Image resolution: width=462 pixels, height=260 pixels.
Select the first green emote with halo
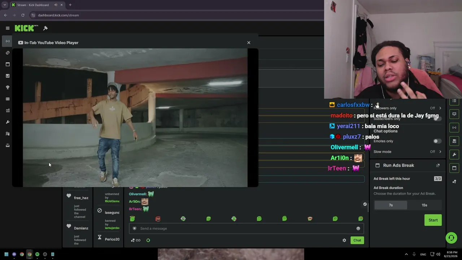click(132, 218)
